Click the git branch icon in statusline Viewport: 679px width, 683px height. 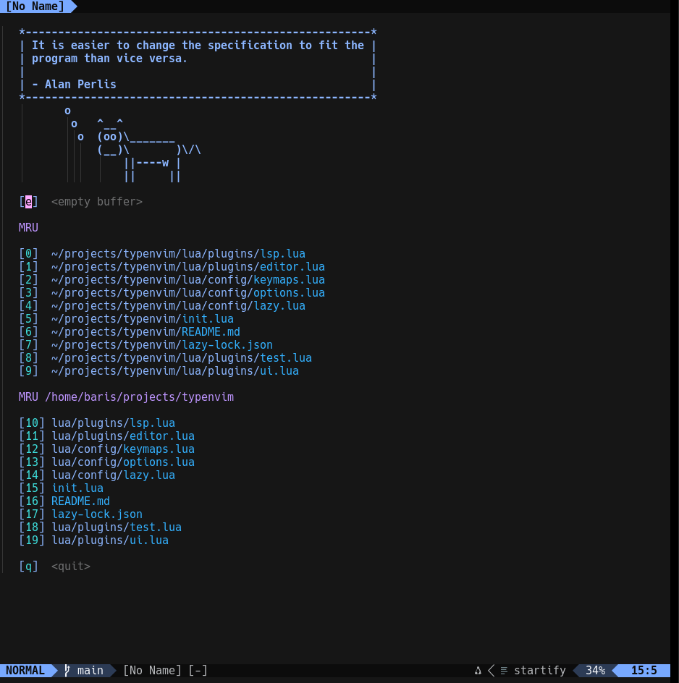pyautogui.click(x=67, y=670)
